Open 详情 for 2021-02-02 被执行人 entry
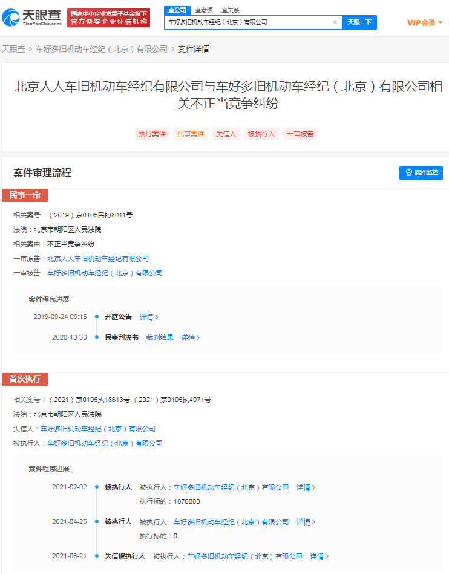The height and width of the screenshot is (574, 449). point(306,487)
